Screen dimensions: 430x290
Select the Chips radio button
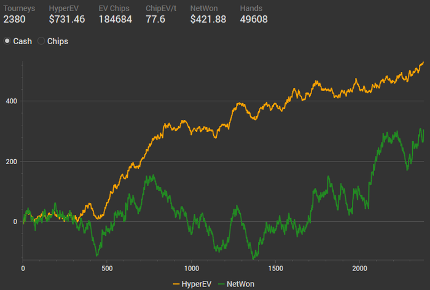click(x=41, y=41)
